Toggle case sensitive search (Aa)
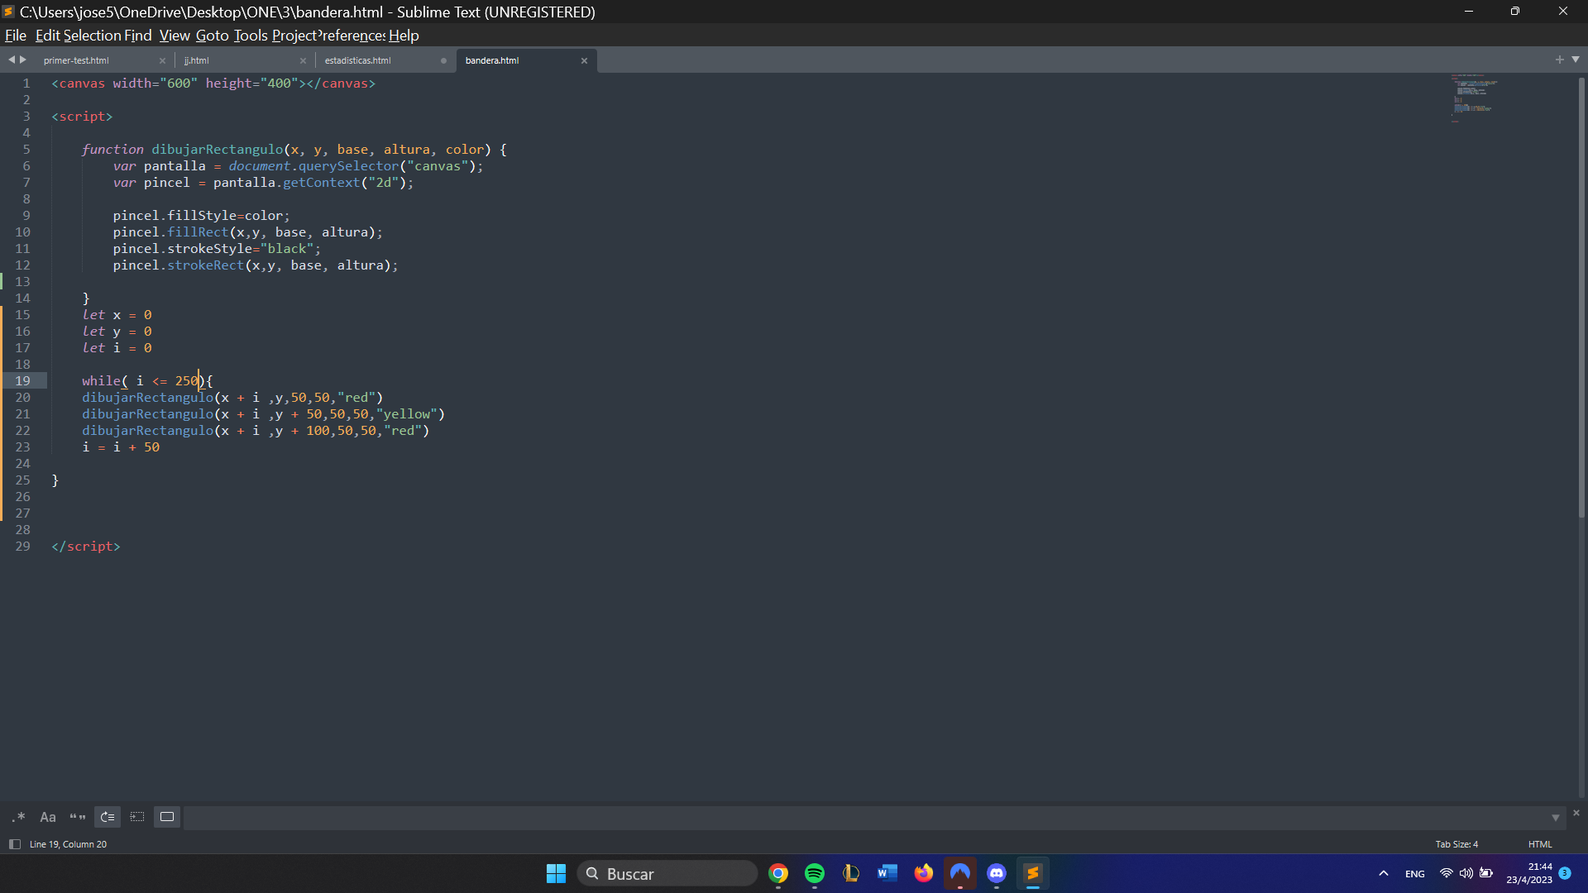Screen dimensions: 1588x893 [x=48, y=817]
